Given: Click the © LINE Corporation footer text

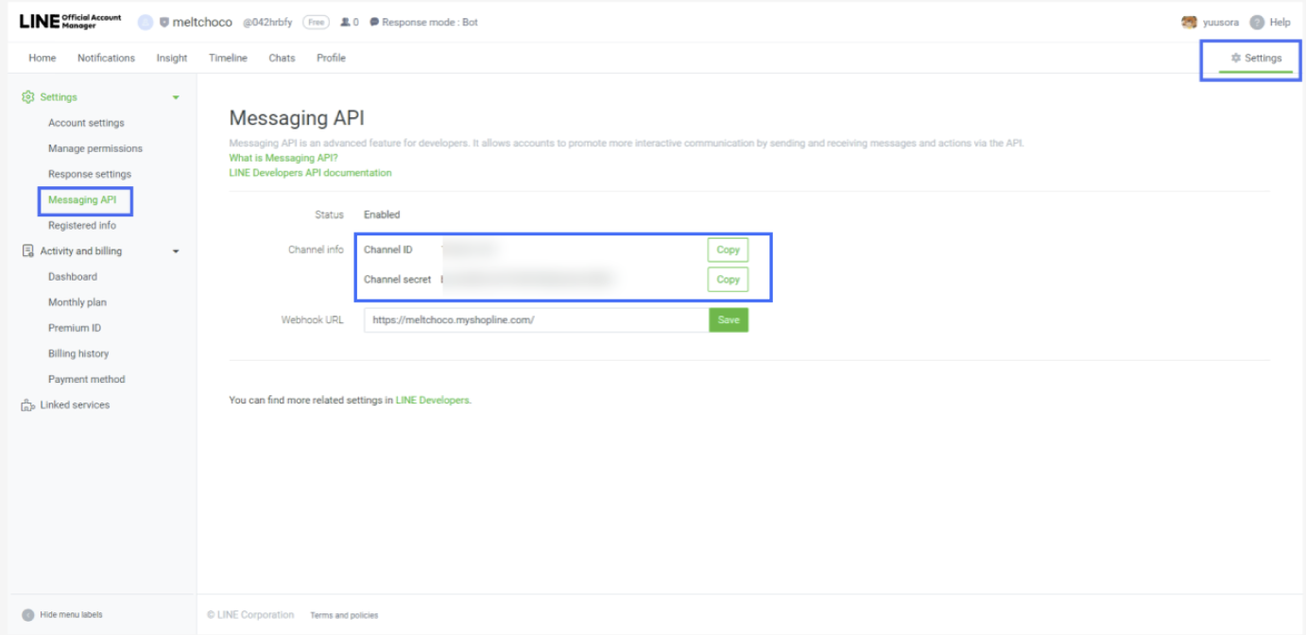Looking at the screenshot, I should 250,615.
